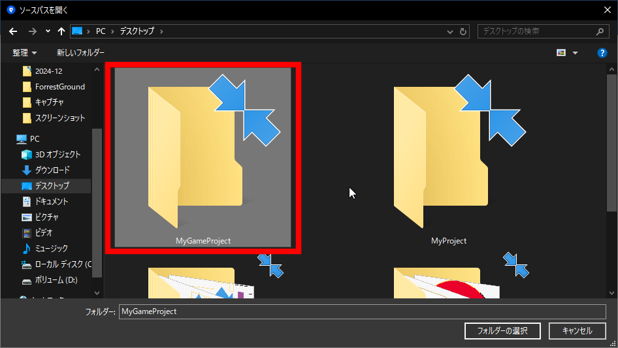Create a new folder with 新しいフォルダー
618x348 pixels.
[x=80, y=52]
